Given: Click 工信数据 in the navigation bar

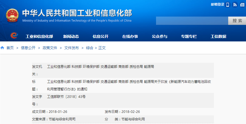Looking at the screenshot, I should click(x=218, y=36).
